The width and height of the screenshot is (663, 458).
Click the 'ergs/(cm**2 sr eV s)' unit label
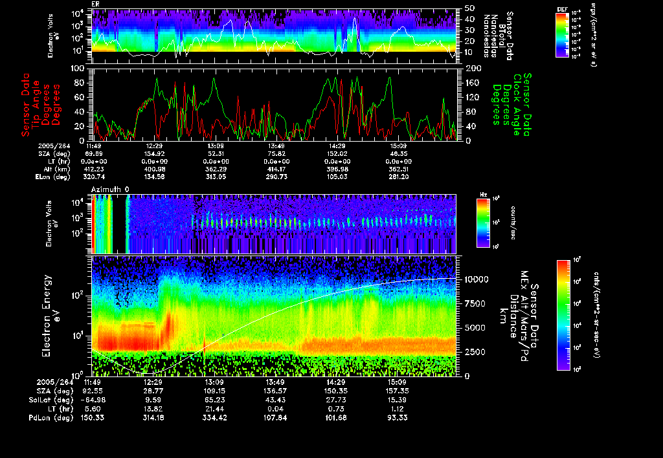(x=593, y=34)
